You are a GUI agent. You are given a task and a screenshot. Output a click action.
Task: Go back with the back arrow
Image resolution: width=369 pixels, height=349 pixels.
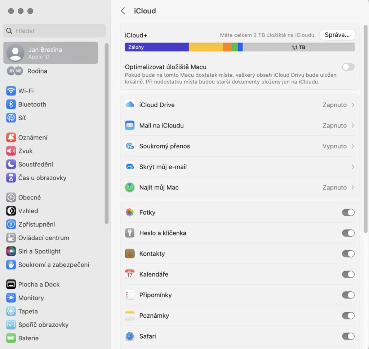pyautogui.click(x=123, y=11)
